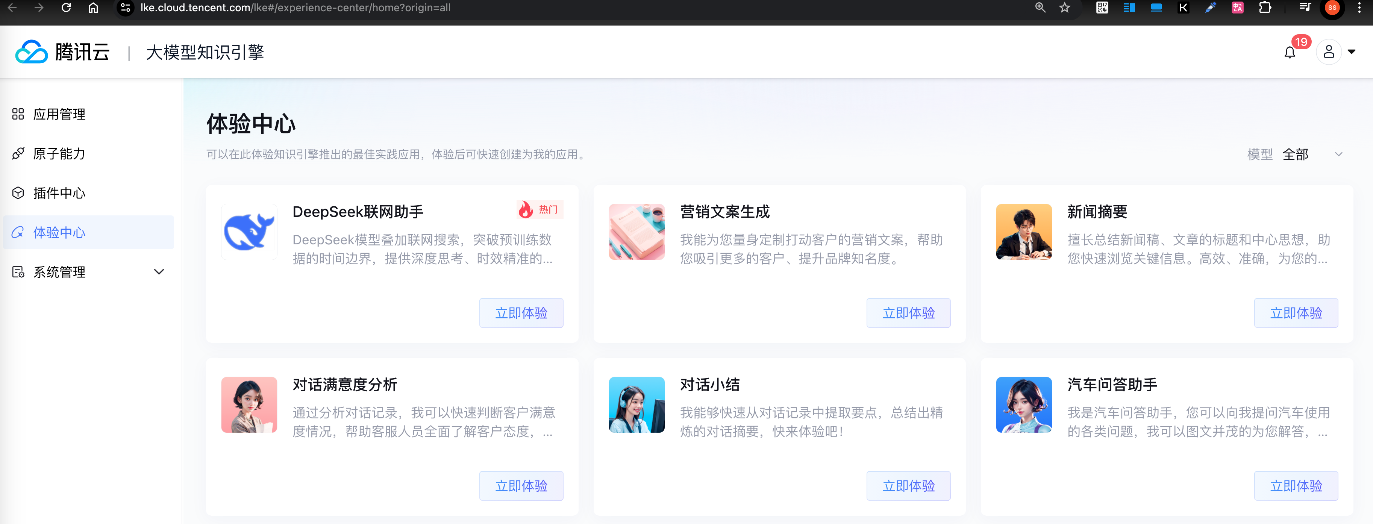Open the account dropdown arrow

coord(1351,52)
